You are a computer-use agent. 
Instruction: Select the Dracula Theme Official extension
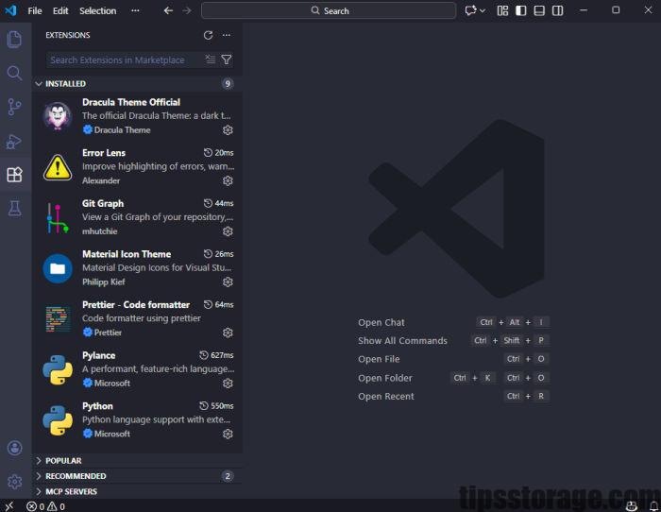pos(137,116)
